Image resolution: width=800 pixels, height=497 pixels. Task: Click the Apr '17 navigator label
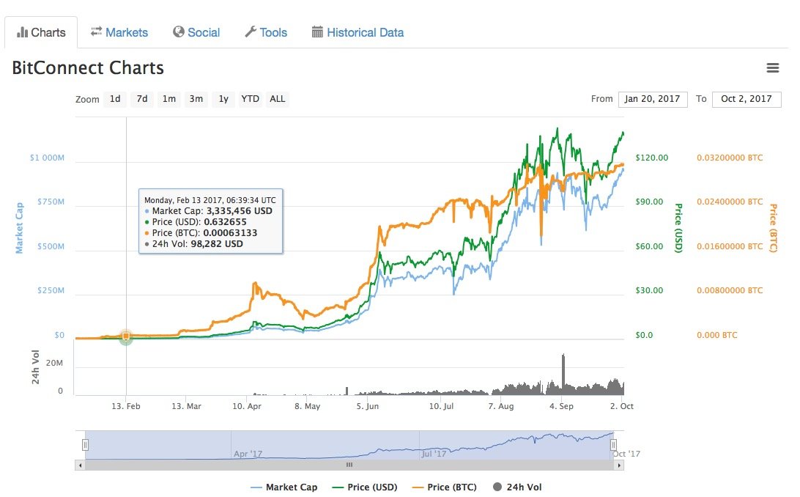[x=248, y=454]
